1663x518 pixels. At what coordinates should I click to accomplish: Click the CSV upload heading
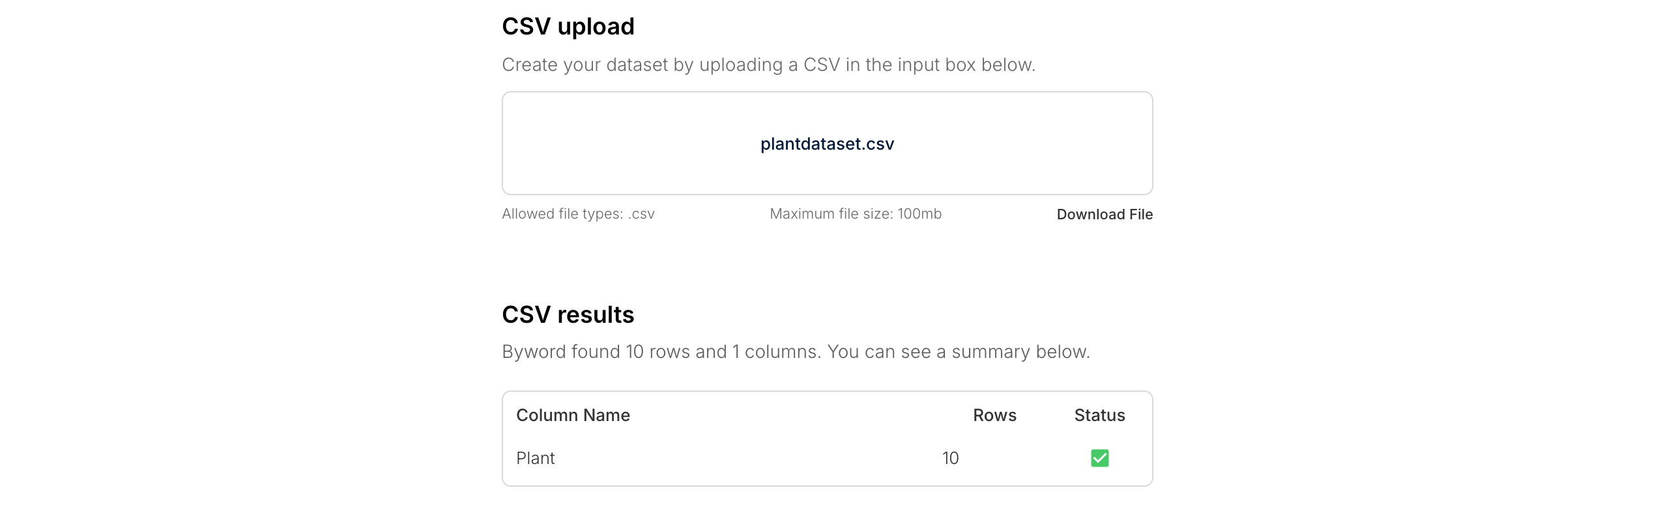568,27
